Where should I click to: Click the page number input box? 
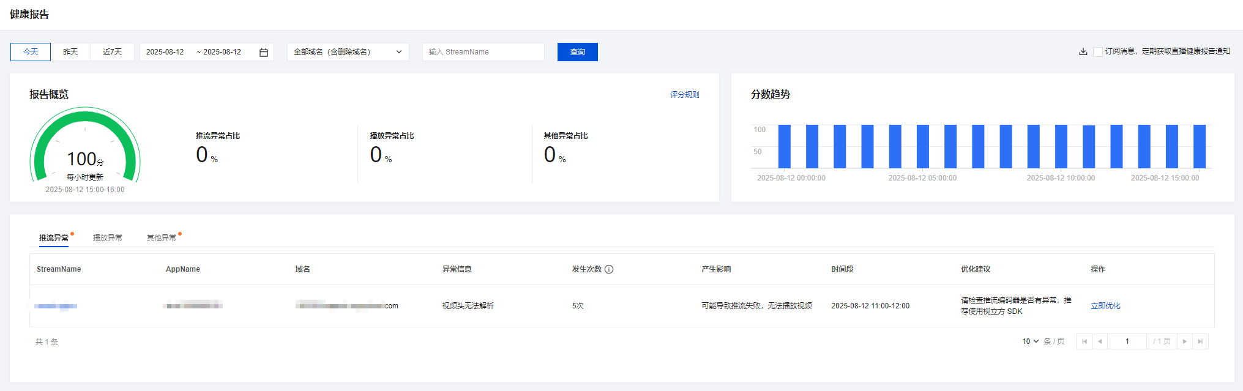[1127, 341]
